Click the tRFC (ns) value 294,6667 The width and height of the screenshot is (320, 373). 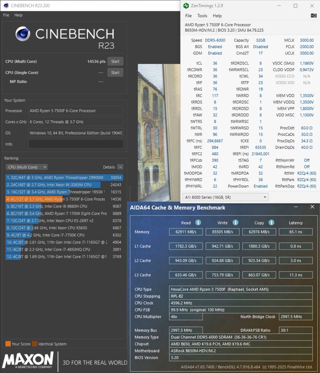[215, 141]
